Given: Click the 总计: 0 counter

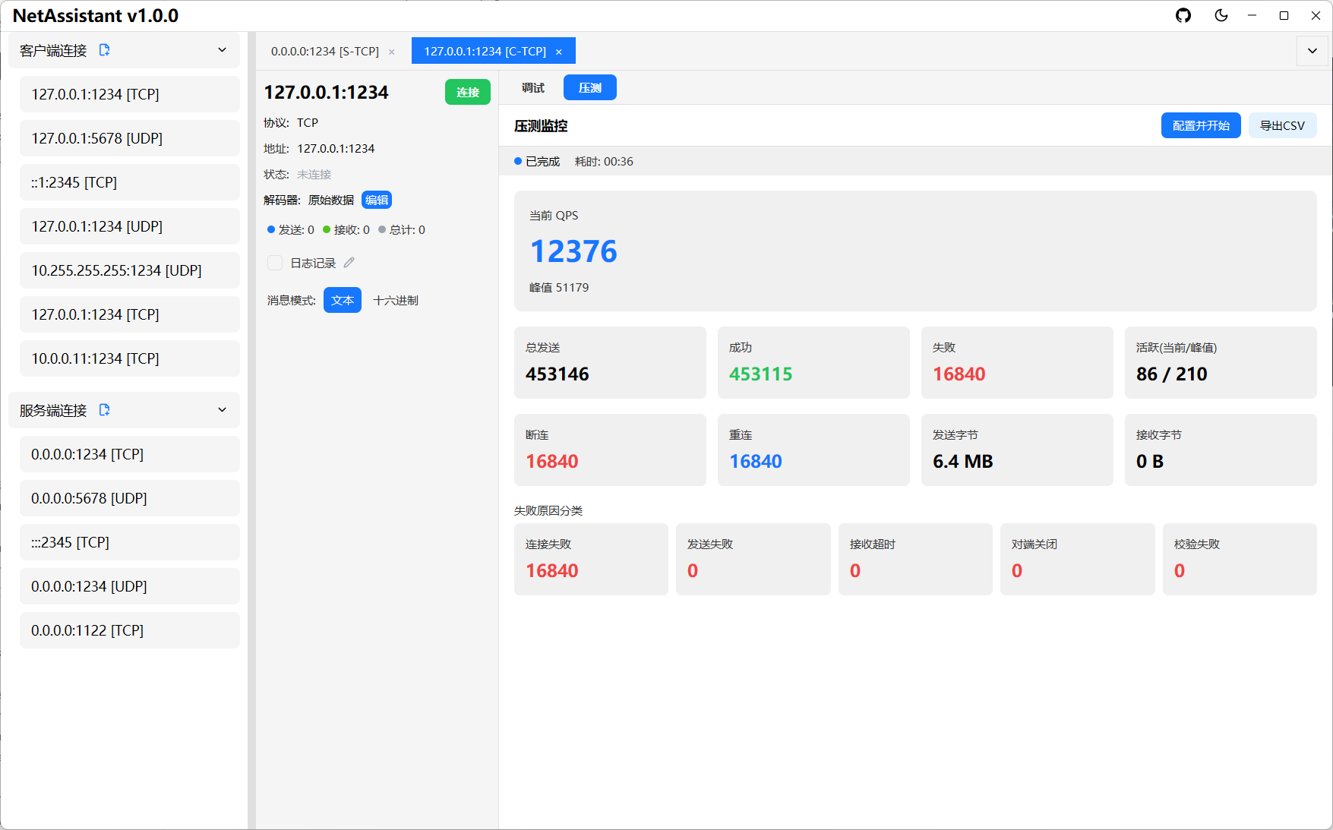Looking at the screenshot, I should tap(402, 229).
